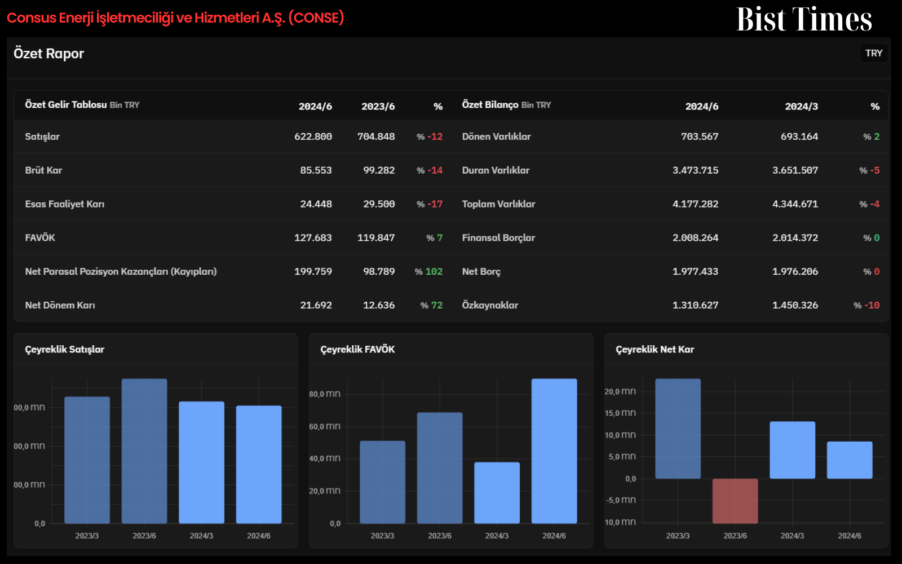Image resolution: width=902 pixels, height=564 pixels.
Task: Select Net Parasal Pozisyon Kazançları label
Action: click(121, 272)
